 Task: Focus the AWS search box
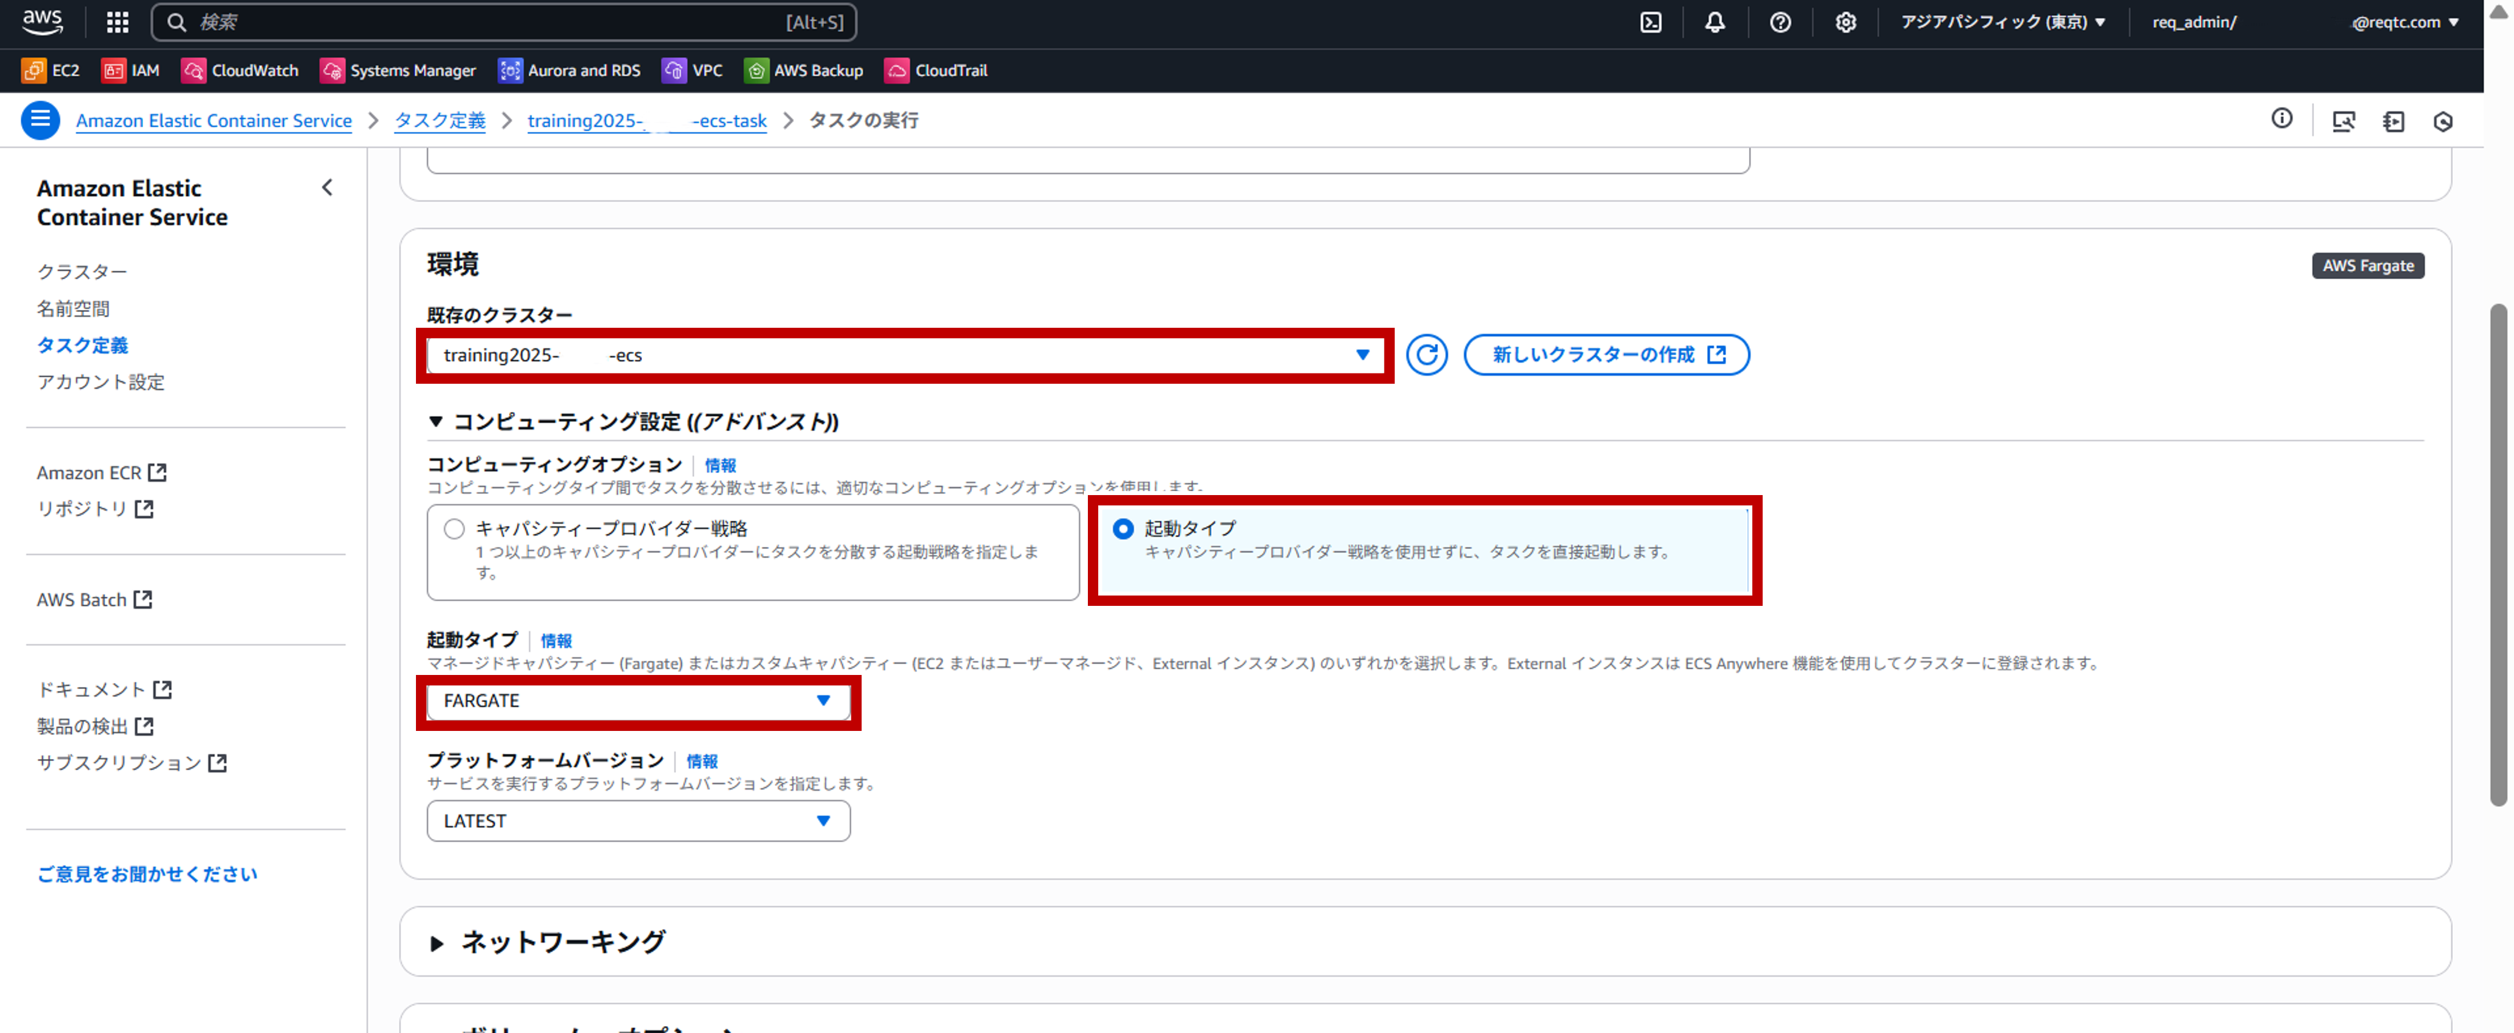503,22
